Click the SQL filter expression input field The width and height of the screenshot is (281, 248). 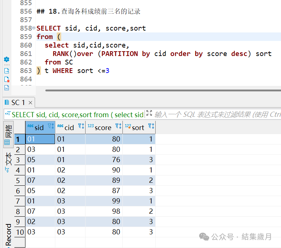click(x=218, y=115)
